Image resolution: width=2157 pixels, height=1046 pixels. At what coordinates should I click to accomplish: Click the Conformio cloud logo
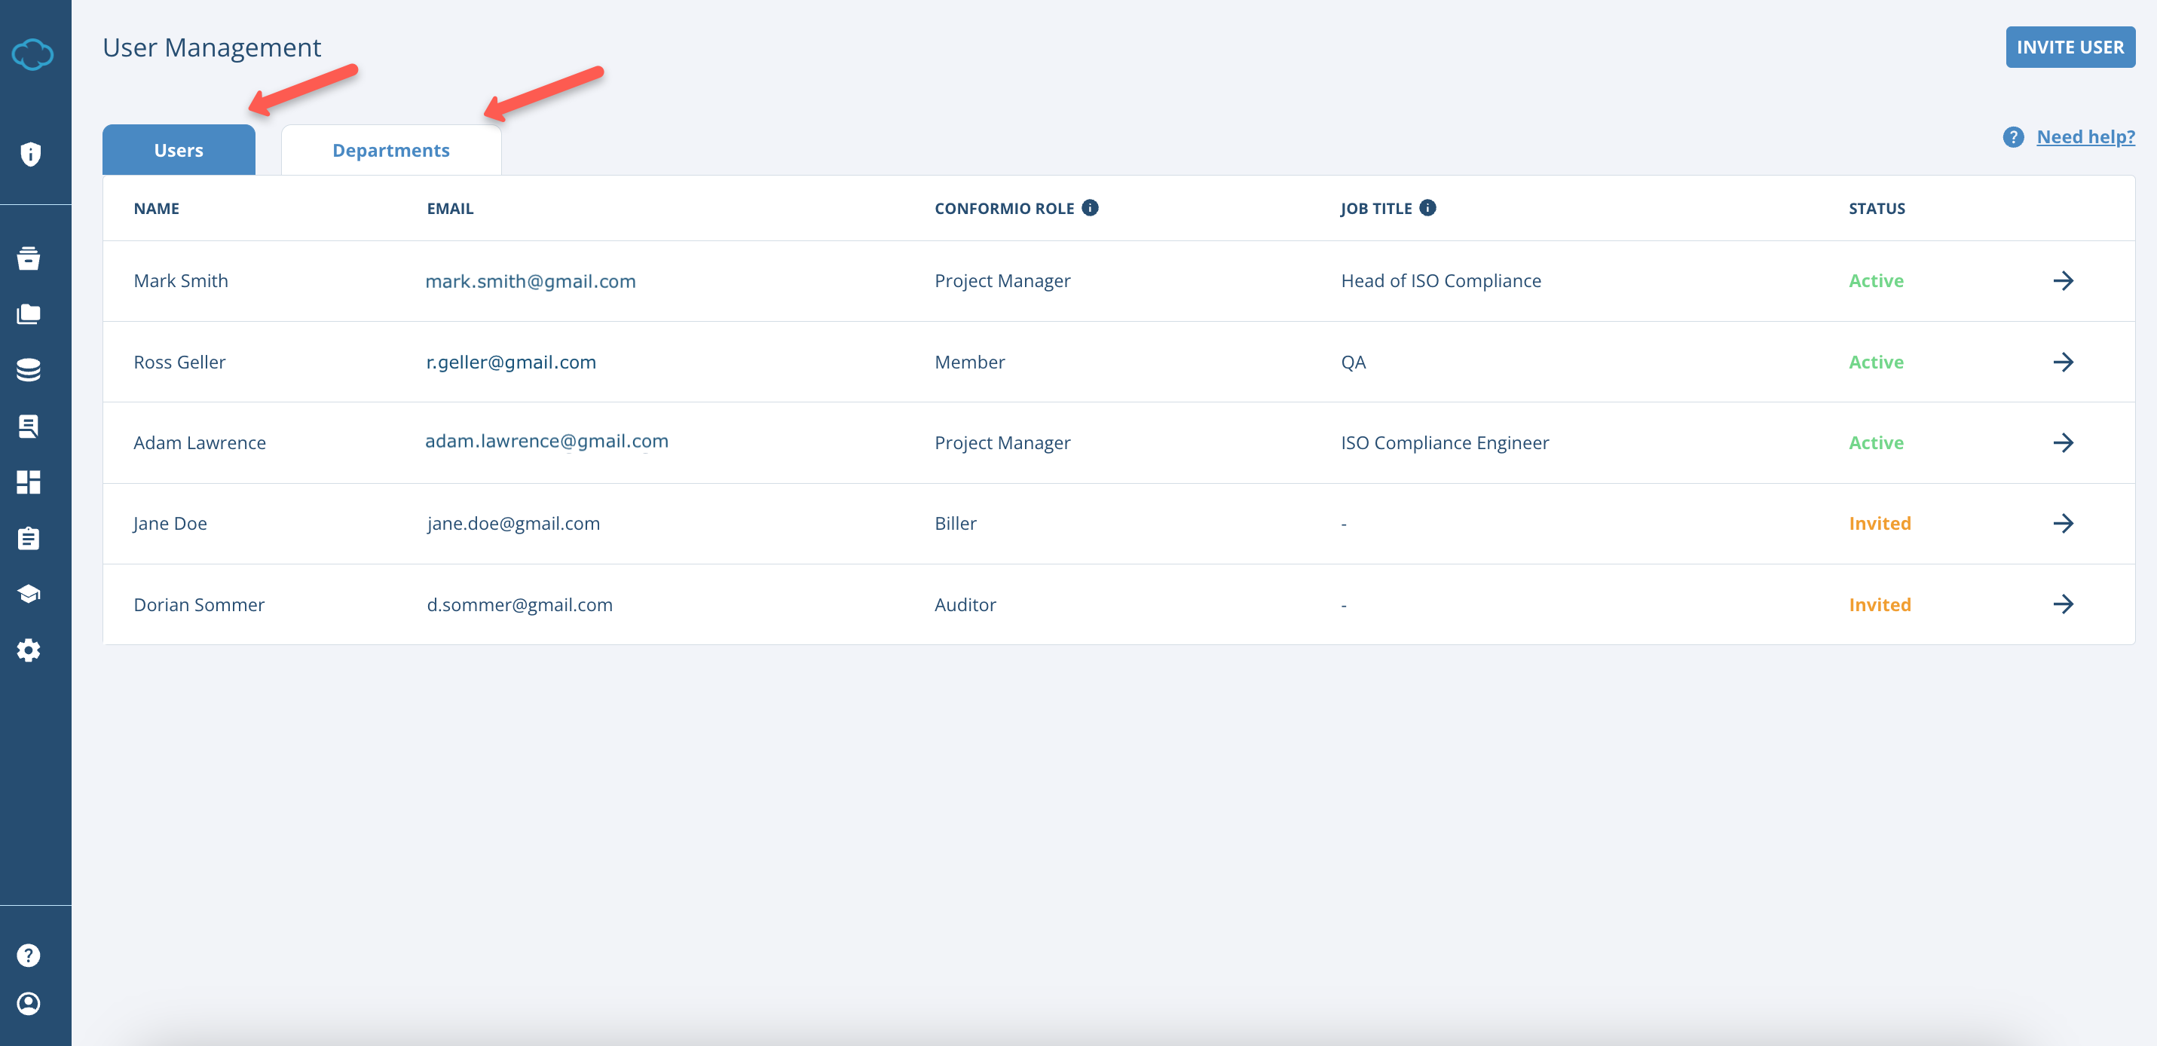coord(32,54)
